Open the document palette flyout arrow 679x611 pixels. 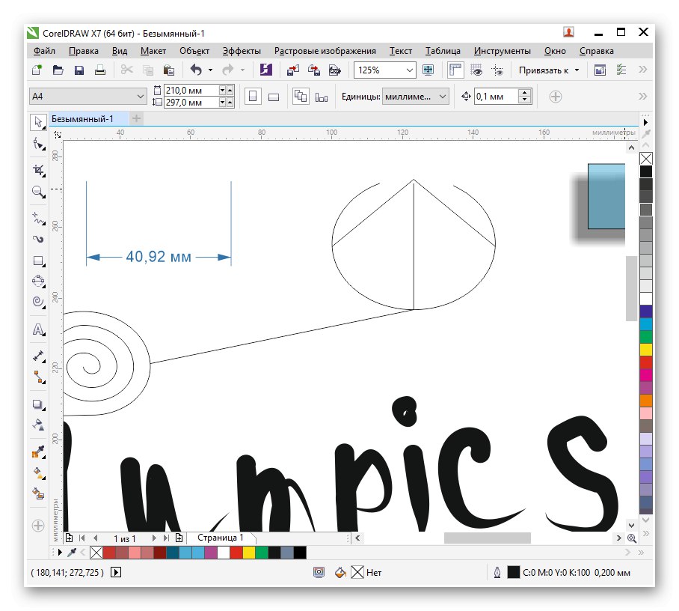tap(60, 553)
